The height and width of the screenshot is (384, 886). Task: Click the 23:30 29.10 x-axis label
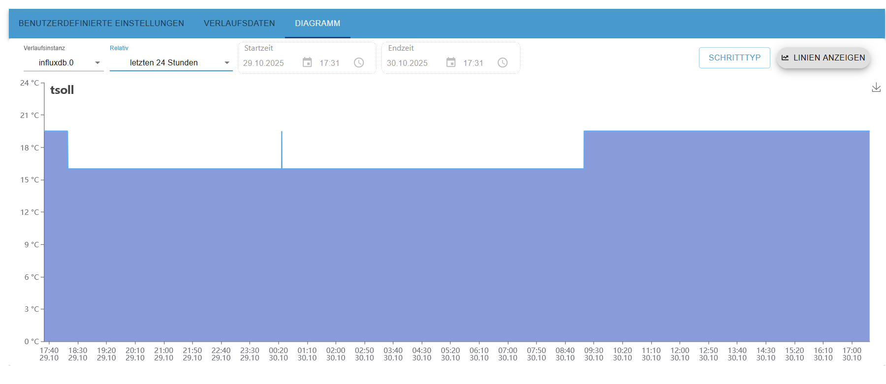click(250, 354)
